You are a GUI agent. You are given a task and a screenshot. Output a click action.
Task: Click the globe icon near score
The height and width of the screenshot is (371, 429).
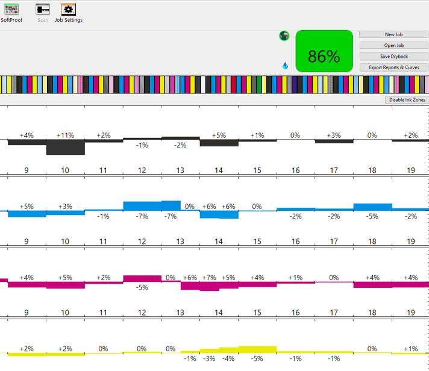pyautogui.click(x=284, y=36)
